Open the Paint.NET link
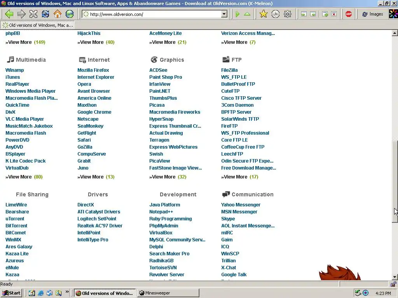The height and width of the screenshot is (298, 398). [160, 91]
